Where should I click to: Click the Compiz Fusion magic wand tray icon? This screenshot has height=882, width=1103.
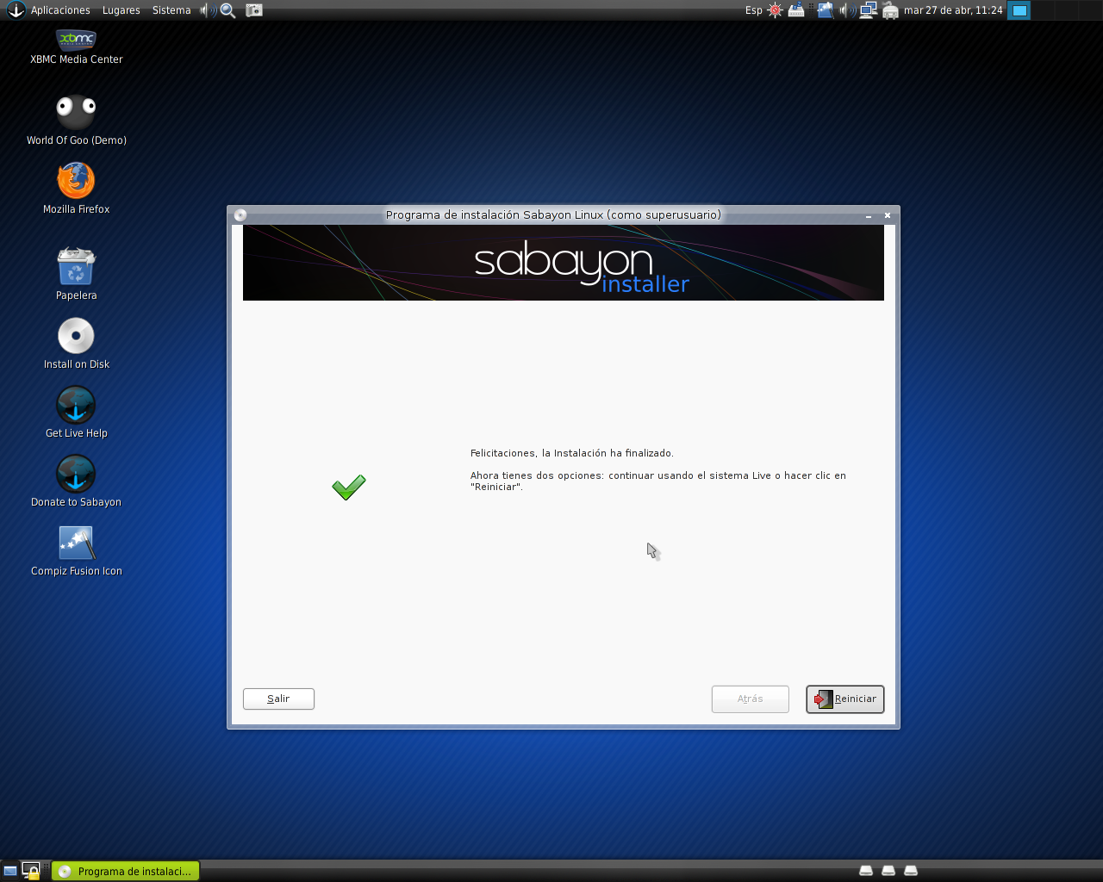coord(825,10)
